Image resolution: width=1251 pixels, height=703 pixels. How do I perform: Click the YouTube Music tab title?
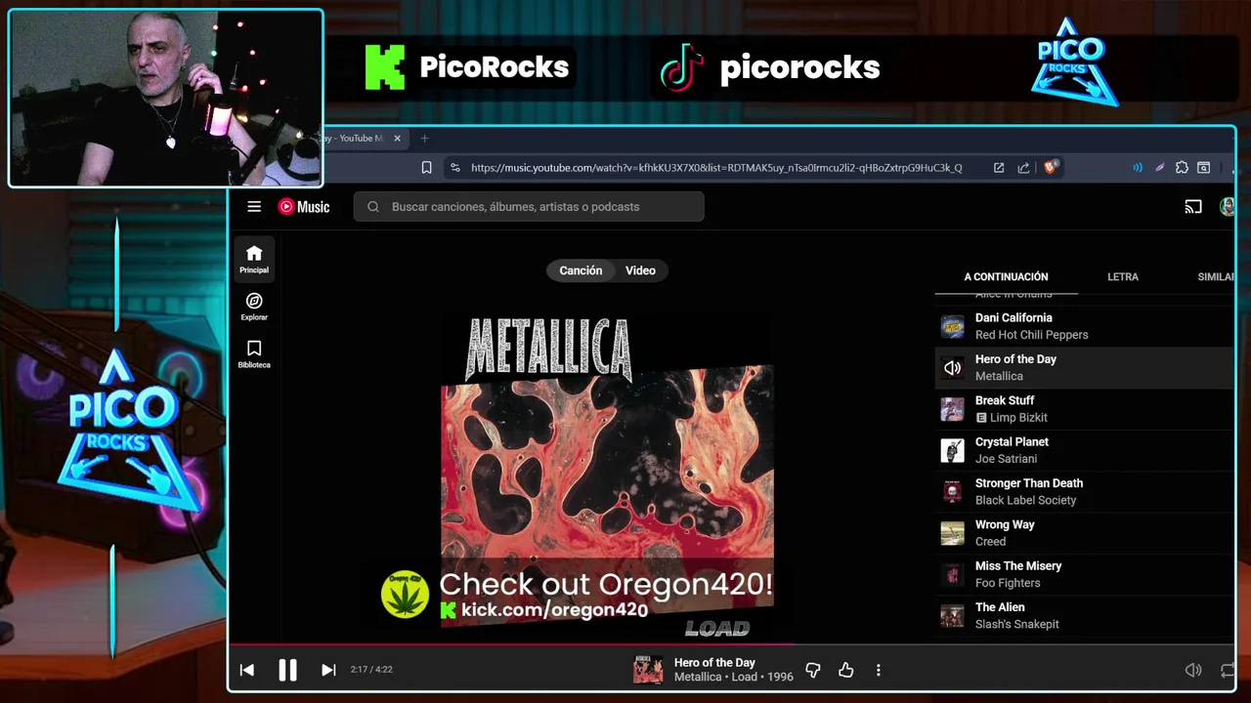[x=354, y=139]
